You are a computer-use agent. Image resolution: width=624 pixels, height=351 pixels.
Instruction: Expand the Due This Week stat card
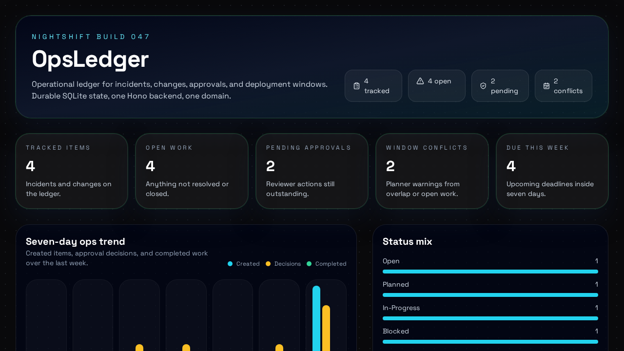pos(552,171)
